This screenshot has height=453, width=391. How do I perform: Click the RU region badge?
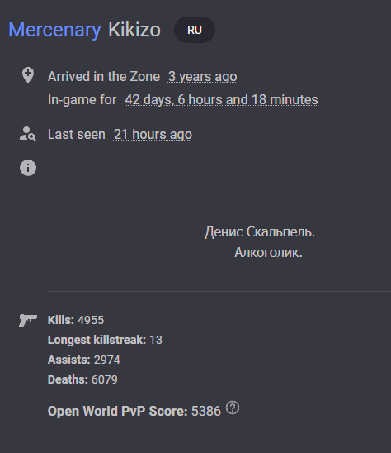click(195, 30)
